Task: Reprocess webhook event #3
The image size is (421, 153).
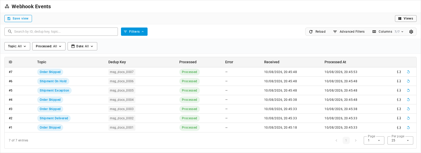Action: click(408, 109)
